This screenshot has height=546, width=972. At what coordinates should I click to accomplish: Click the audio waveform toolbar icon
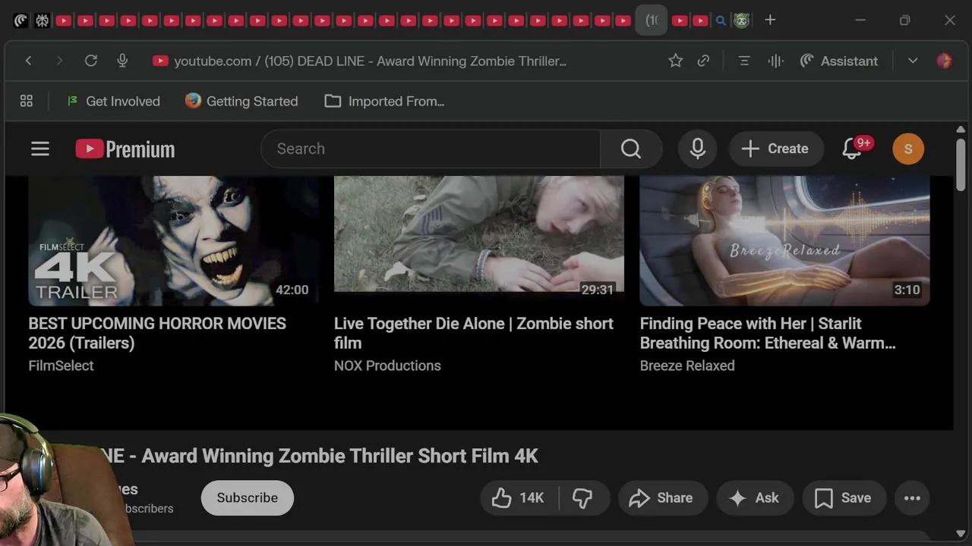[x=775, y=61]
